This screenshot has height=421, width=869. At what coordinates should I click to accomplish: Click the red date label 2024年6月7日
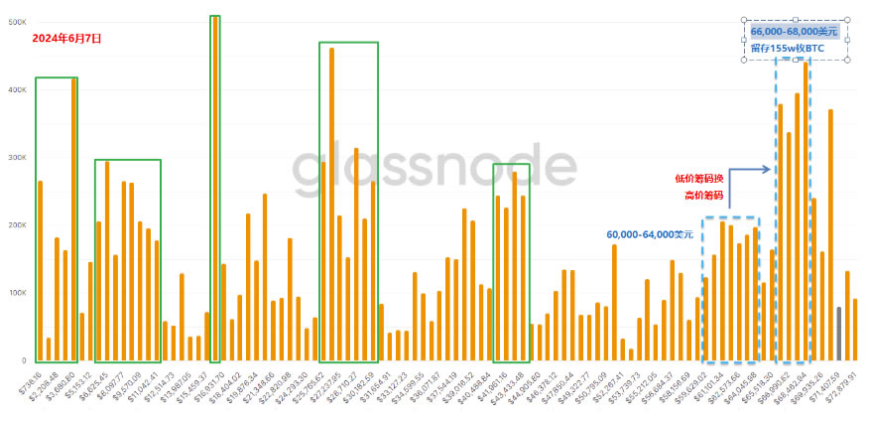[x=65, y=38]
